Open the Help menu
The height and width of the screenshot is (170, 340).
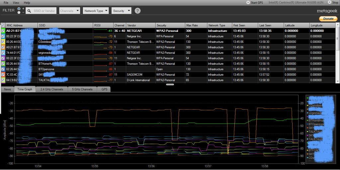pyautogui.click(x=27, y=3)
